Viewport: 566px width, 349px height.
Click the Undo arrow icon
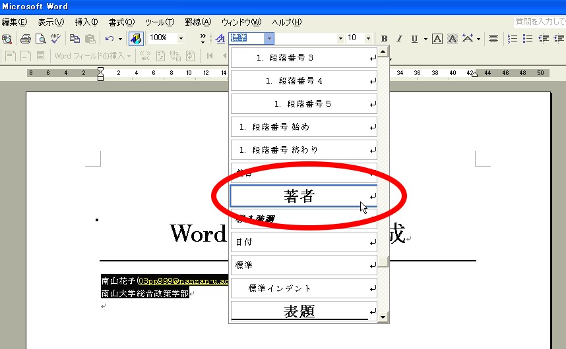(x=110, y=39)
